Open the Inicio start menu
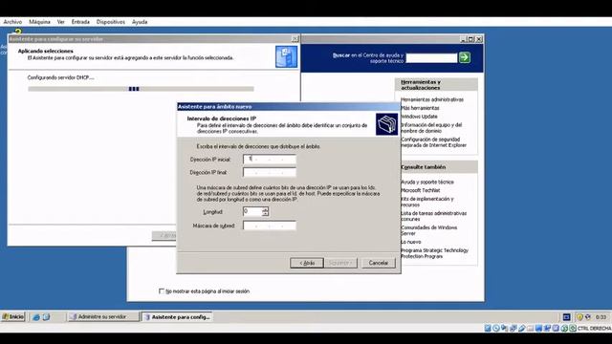The height and width of the screenshot is (344, 612). 12,316
